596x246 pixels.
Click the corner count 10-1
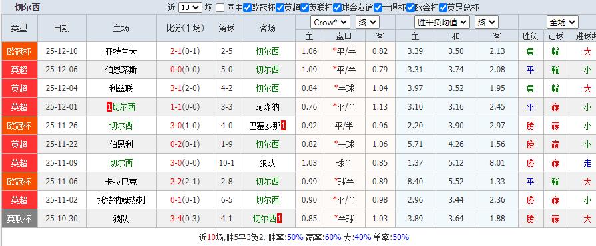click(x=226, y=163)
